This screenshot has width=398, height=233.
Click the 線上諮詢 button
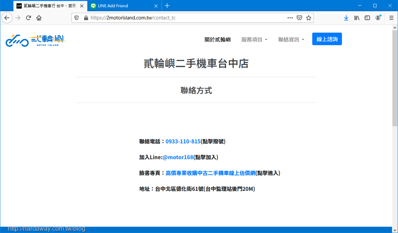(327, 39)
